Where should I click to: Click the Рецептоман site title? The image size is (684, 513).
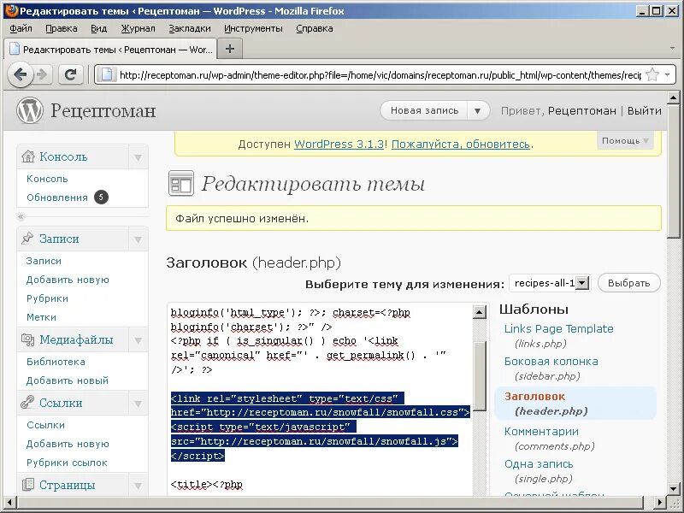(x=103, y=110)
